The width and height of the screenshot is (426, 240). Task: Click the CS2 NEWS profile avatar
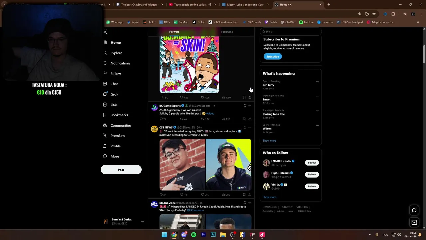pyautogui.click(x=154, y=129)
